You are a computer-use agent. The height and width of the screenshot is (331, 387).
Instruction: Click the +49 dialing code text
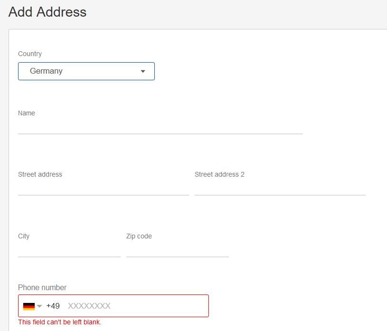click(53, 306)
